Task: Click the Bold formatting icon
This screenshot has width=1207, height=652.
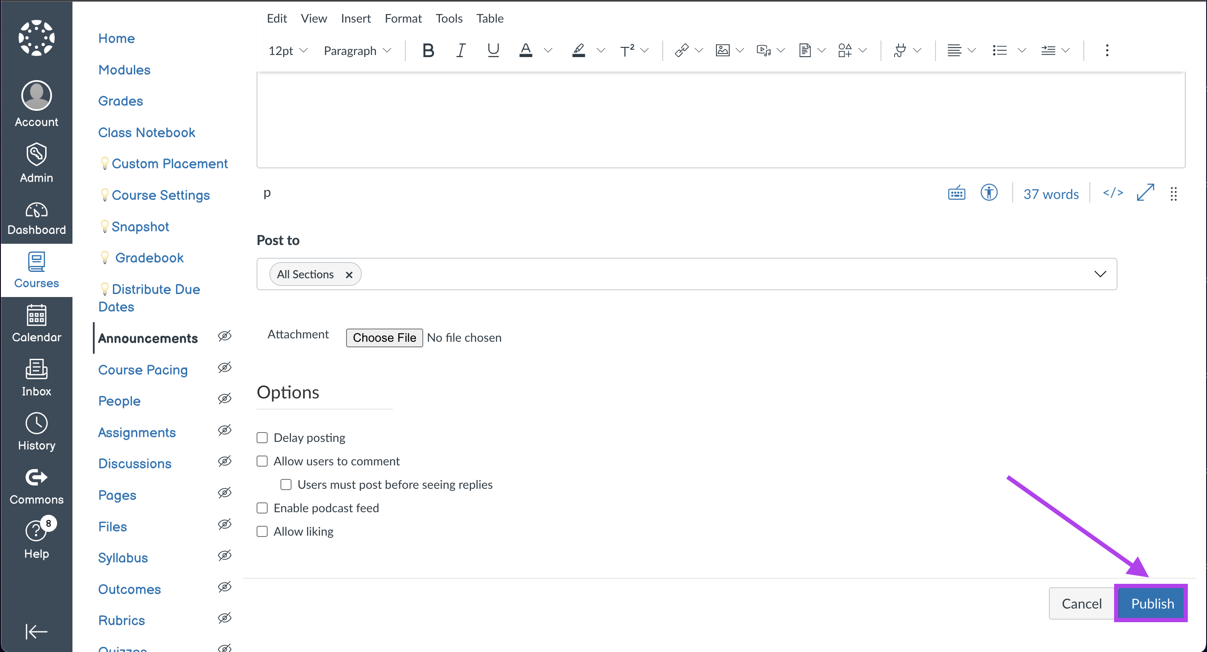Action: [427, 51]
